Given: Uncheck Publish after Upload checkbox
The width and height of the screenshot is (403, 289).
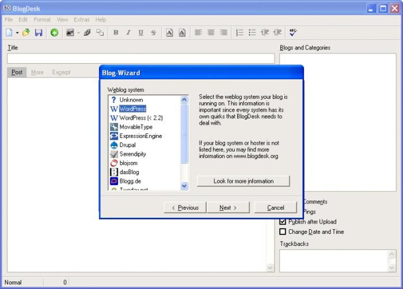Looking at the screenshot, I should (x=282, y=222).
